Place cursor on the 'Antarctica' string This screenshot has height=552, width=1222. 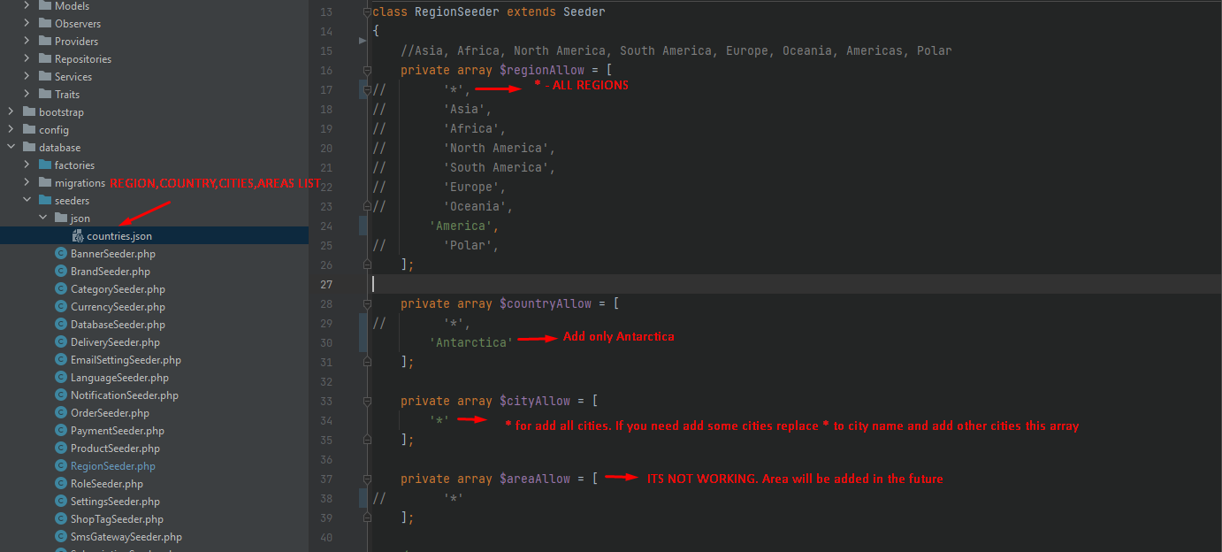(470, 342)
